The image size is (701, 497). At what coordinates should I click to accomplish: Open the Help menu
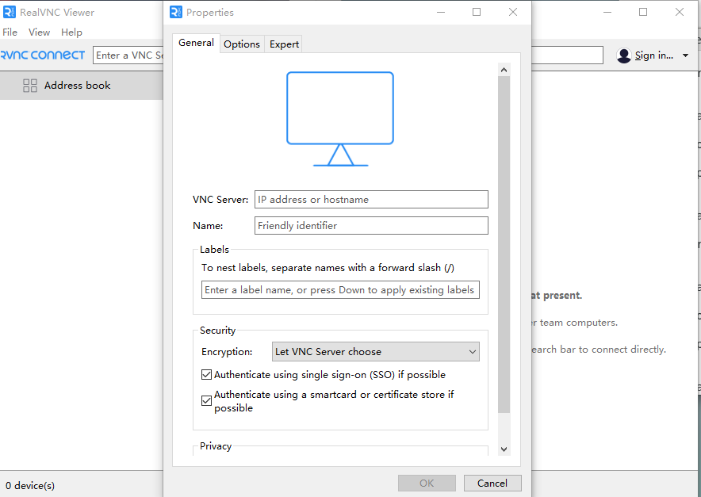[71, 32]
